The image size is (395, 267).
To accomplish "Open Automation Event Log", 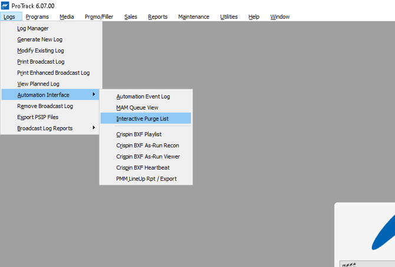I will point(146,96).
